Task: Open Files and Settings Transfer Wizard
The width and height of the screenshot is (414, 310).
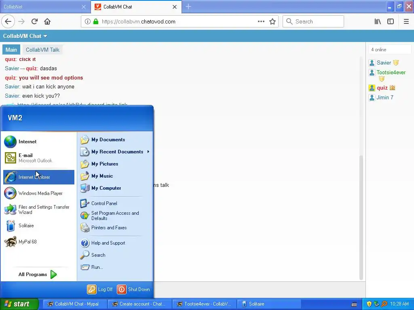Action: [x=38, y=209]
